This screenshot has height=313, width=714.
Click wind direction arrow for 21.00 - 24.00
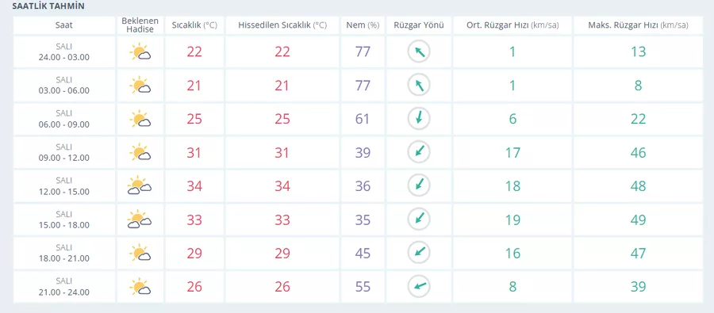click(419, 287)
